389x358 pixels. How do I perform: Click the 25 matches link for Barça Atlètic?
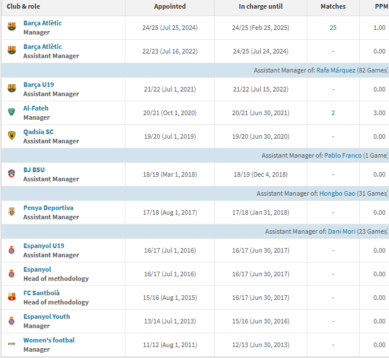(333, 28)
